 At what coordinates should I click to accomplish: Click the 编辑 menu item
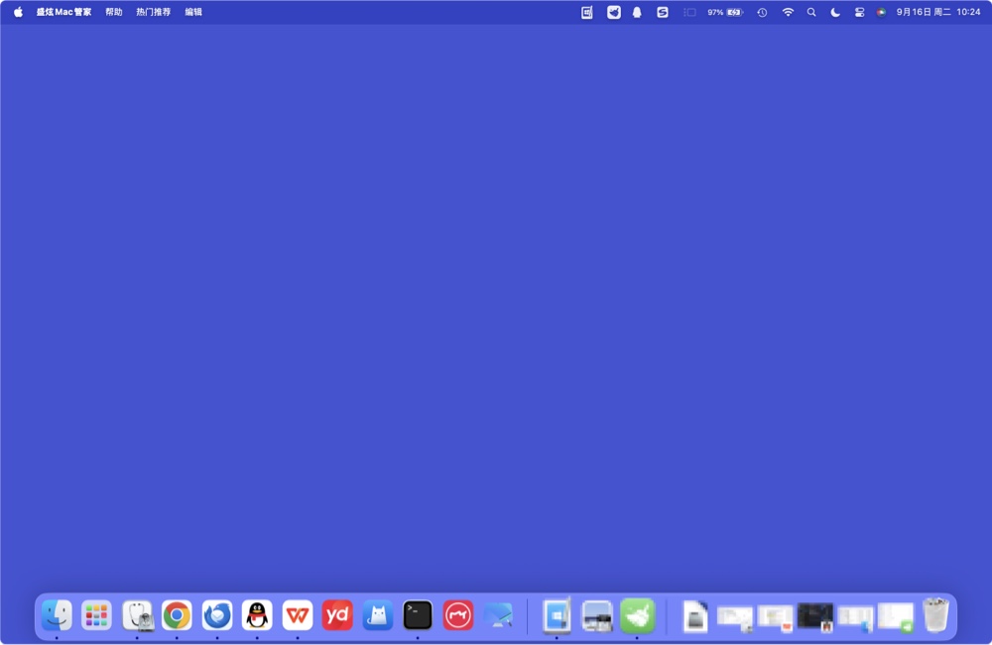[193, 12]
